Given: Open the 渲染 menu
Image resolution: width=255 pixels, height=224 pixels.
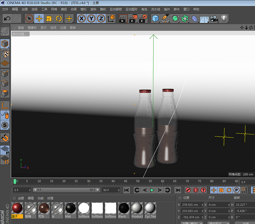Looking at the screenshot, I should click(x=93, y=9).
